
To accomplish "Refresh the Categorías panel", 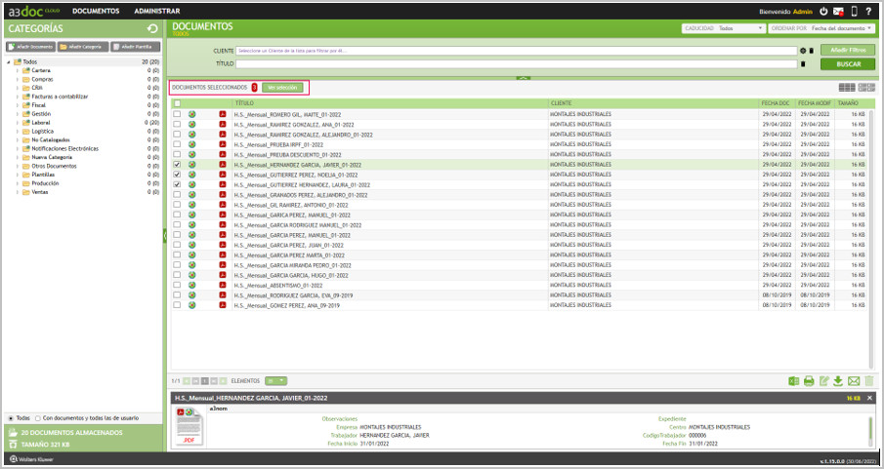I will coord(152,28).
